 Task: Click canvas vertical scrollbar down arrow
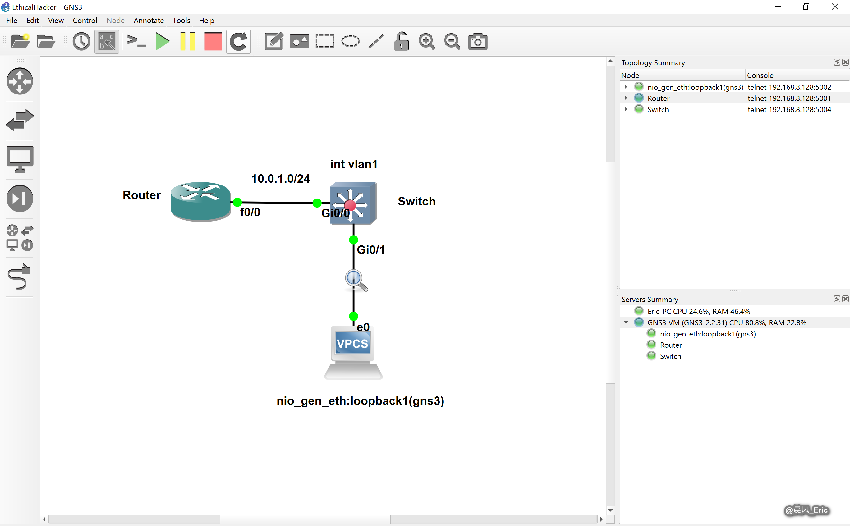coord(610,510)
